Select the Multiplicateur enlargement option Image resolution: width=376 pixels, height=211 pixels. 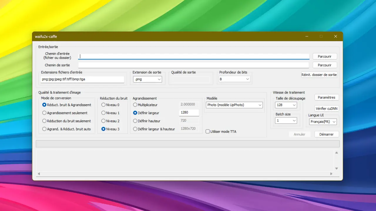(135, 105)
